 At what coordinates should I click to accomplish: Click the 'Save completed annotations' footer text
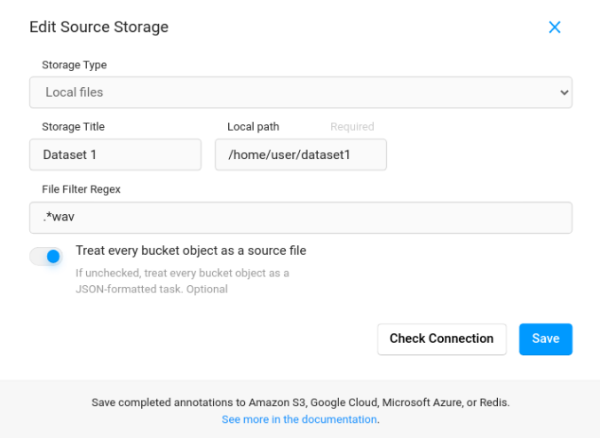[x=300, y=402]
